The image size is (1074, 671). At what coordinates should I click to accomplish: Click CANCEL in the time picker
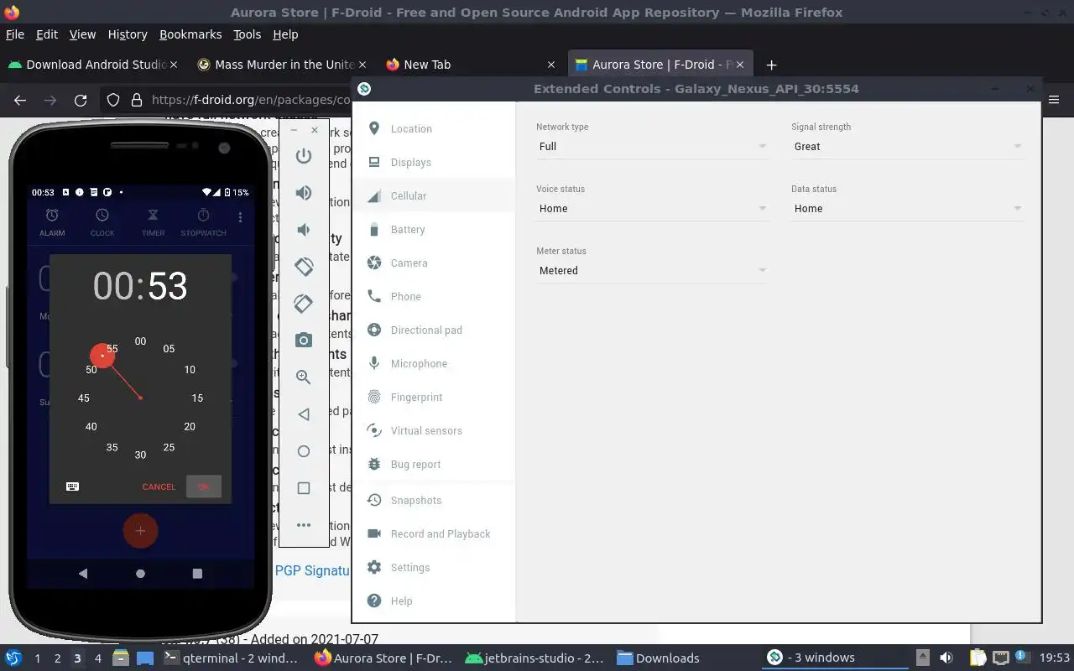pyautogui.click(x=159, y=486)
